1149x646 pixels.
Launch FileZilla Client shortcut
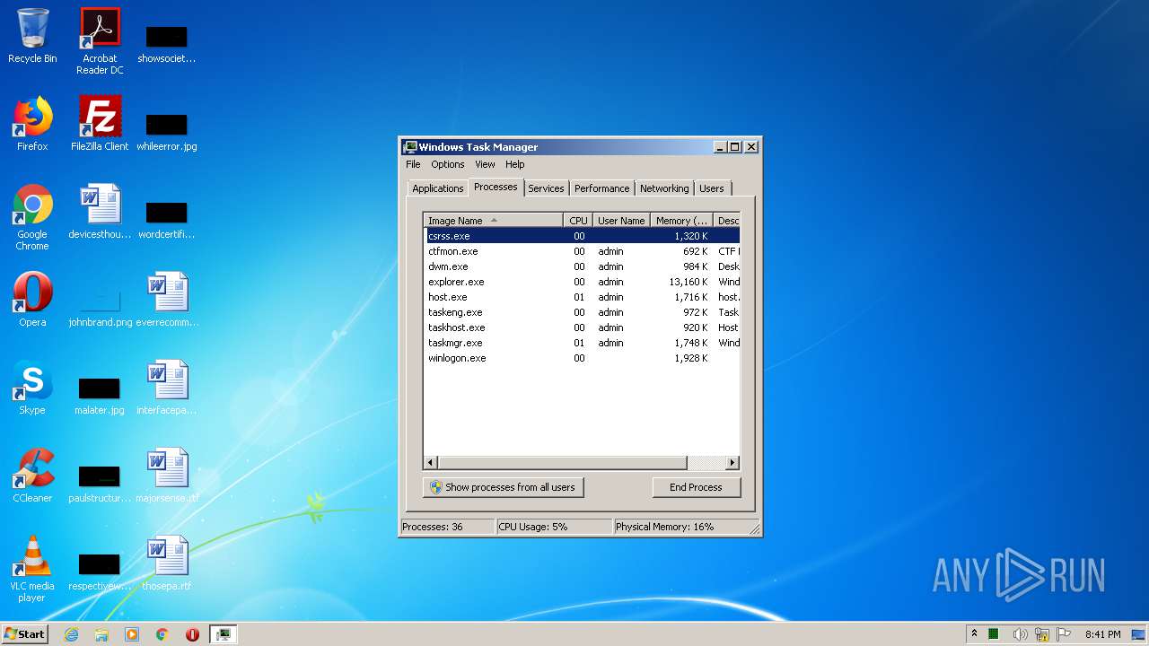coord(100,124)
